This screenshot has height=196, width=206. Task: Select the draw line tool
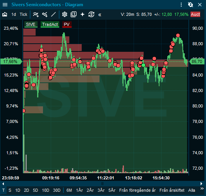click(x=53, y=14)
